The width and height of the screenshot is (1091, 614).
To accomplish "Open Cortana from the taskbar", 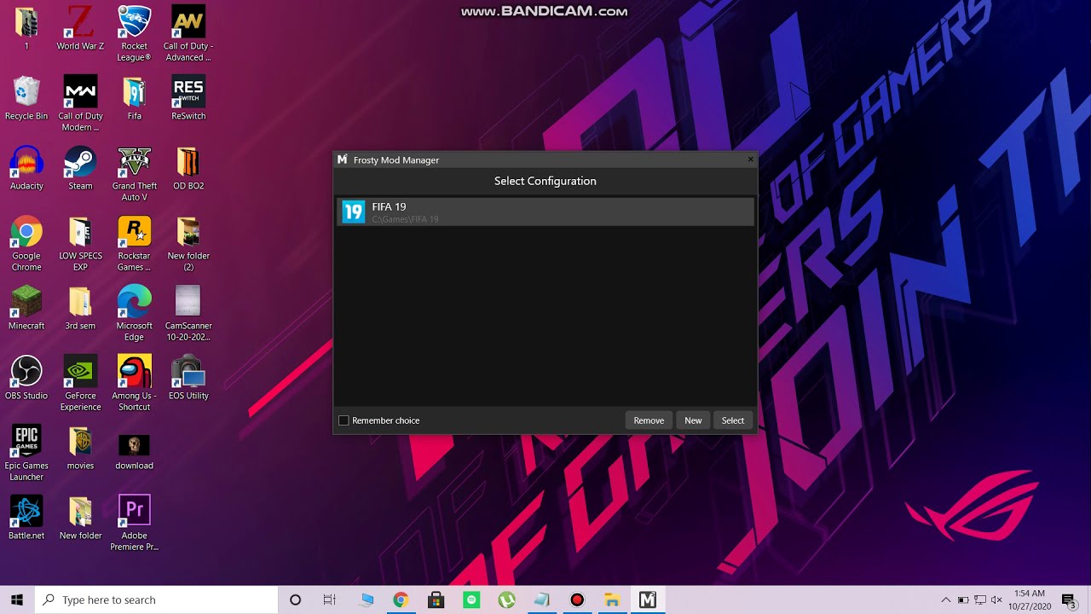I will (295, 600).
